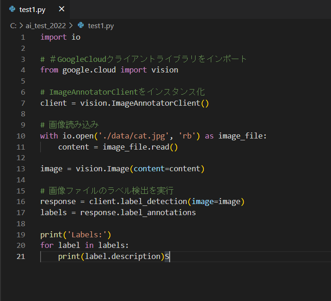This screenshot has height=301, width=331.
Task: Click 'client.label_detection' on line 16
Action: 138,201
